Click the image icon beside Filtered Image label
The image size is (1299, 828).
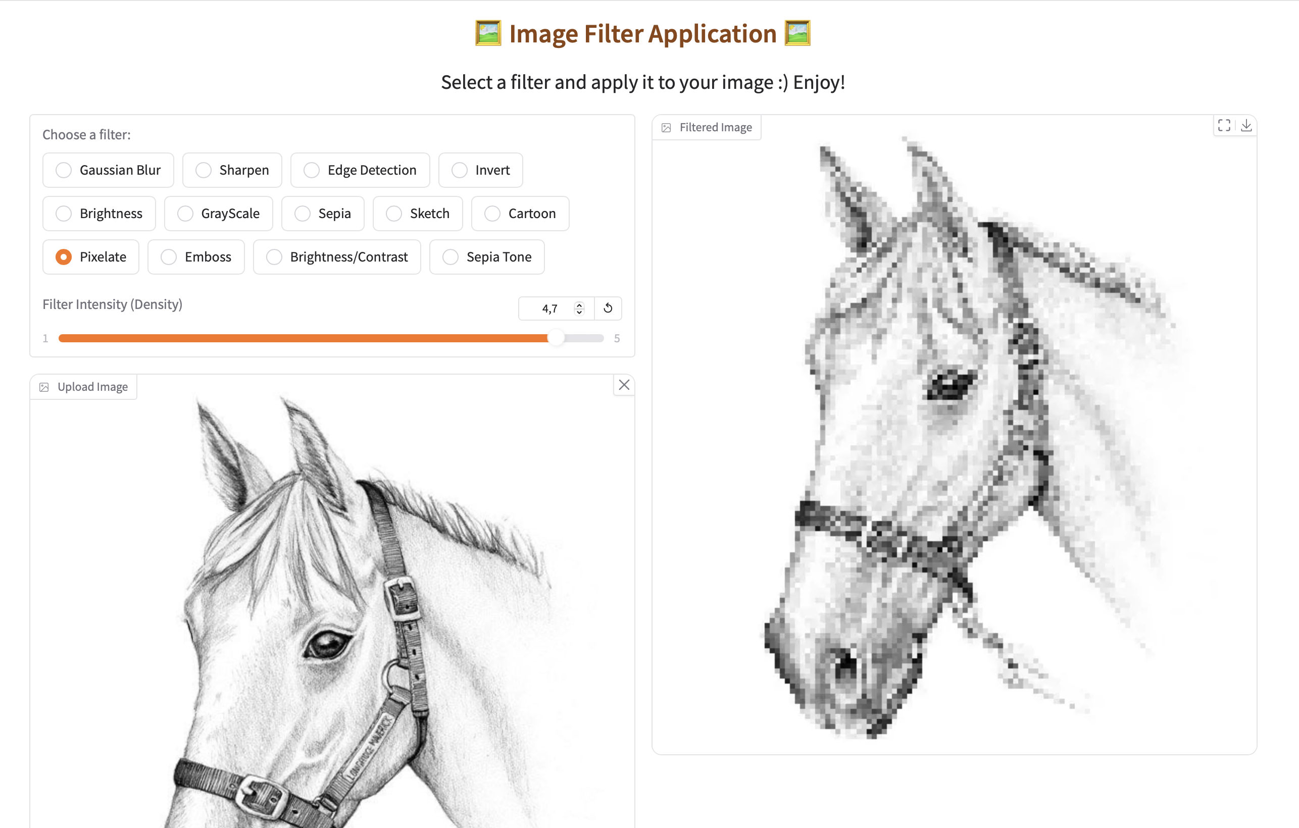coord(666,127)
